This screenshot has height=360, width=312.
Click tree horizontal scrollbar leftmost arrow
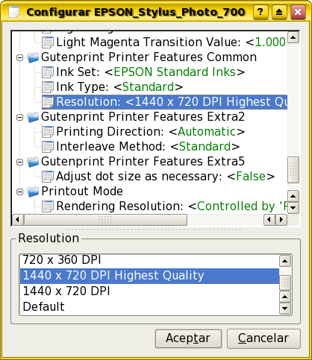(x=18, y=220)
